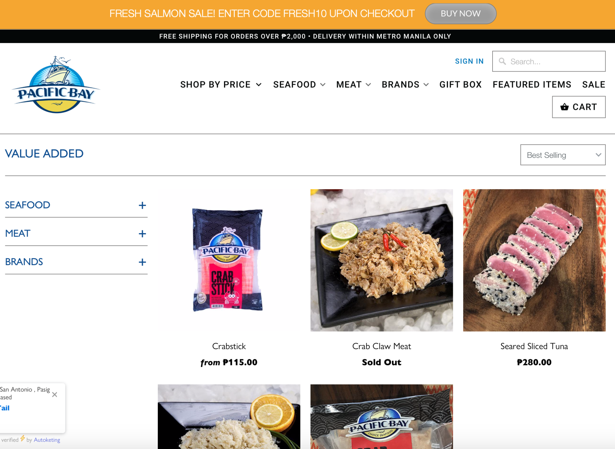Open the Seafood navigation dropdown

click(x=299, y=84)
